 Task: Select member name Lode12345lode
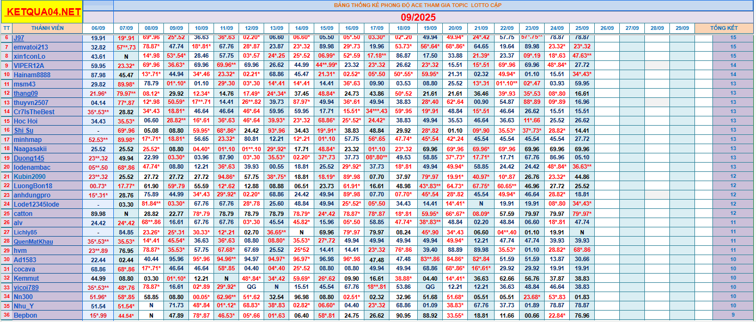coord(36,205)
